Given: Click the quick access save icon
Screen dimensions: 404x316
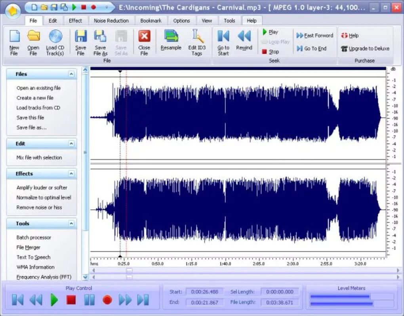Looking at the screenshot, I should click(54, 7).
